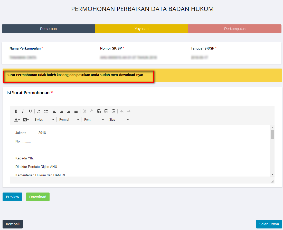
Task: Insert a numbered list
Action: point(39,111)
